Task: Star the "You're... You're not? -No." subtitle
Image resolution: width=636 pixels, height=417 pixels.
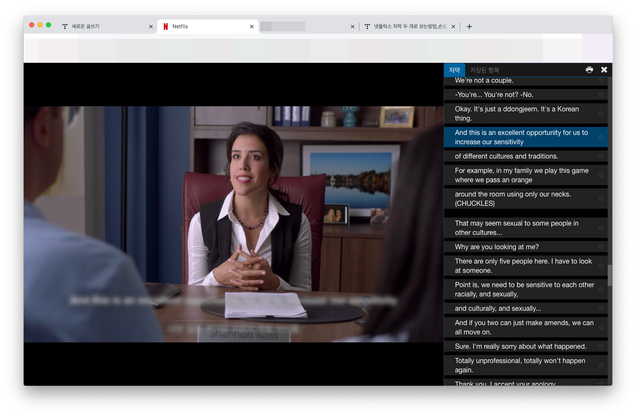Action: pos(601,94)
